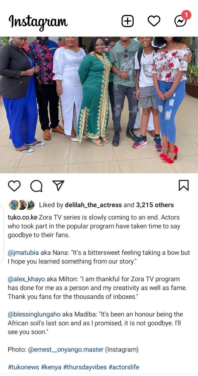
Task: Tap the new post plus icon
Action: tap(127, 21)
